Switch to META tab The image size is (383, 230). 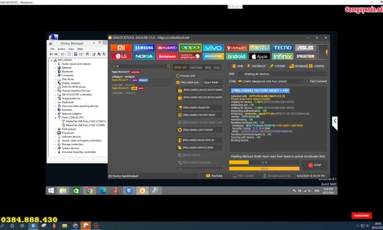click(x=208, y=68)
